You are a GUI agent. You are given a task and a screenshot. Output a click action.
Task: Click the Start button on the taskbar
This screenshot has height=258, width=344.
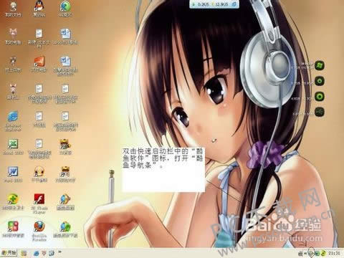9,253
